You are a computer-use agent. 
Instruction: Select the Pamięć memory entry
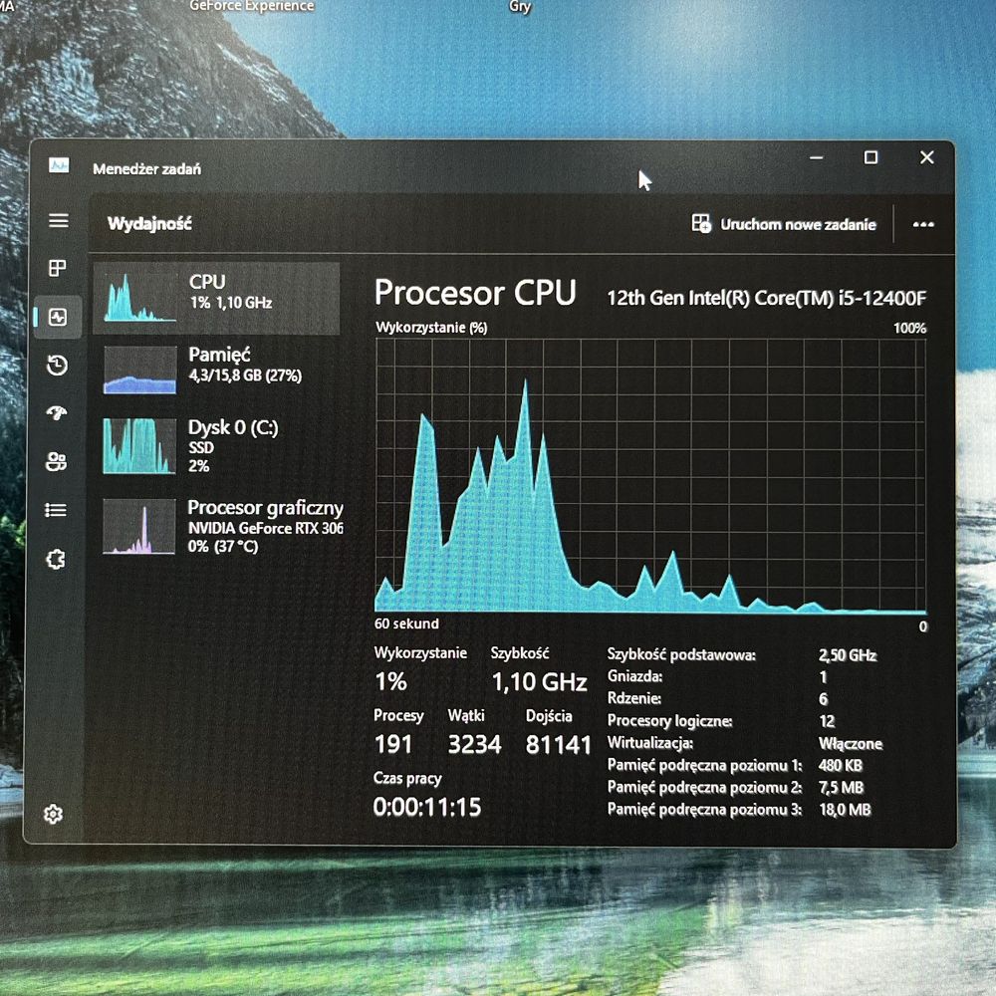216,371
